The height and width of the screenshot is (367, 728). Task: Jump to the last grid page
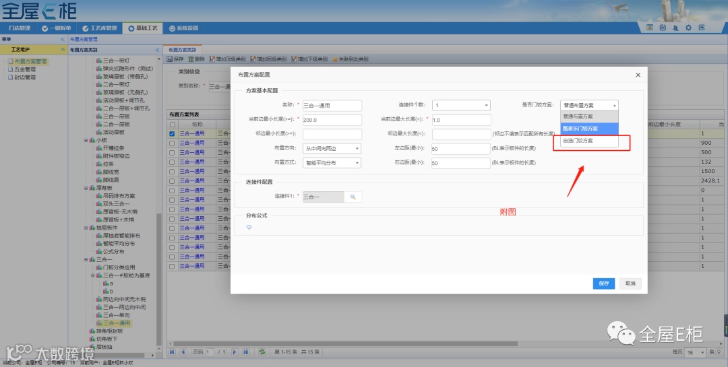tap(245, 352)
